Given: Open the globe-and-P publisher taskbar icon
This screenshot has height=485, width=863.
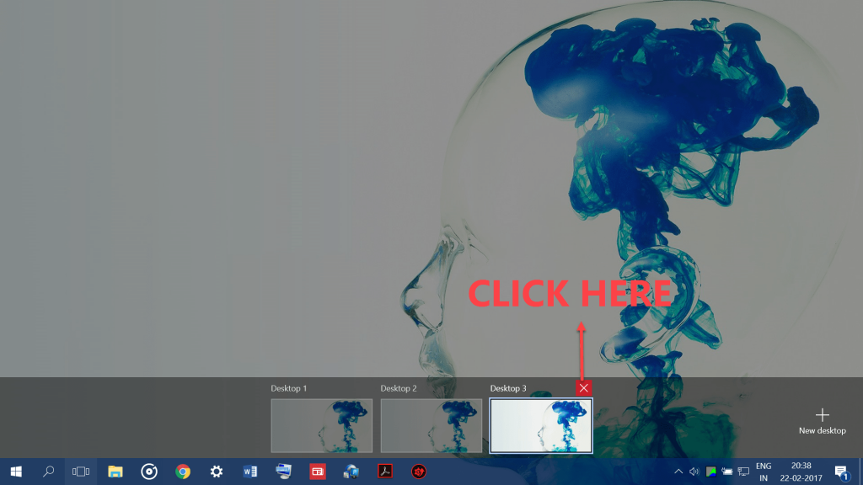Looking at the screenshot, I should [x=351, y=472].
